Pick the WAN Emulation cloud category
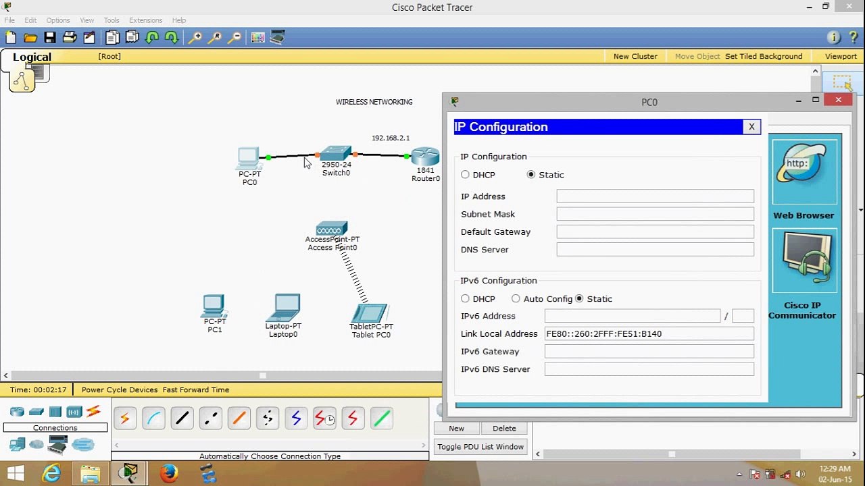The width and height of the screenshot is (865, 486). coord(36,444)
